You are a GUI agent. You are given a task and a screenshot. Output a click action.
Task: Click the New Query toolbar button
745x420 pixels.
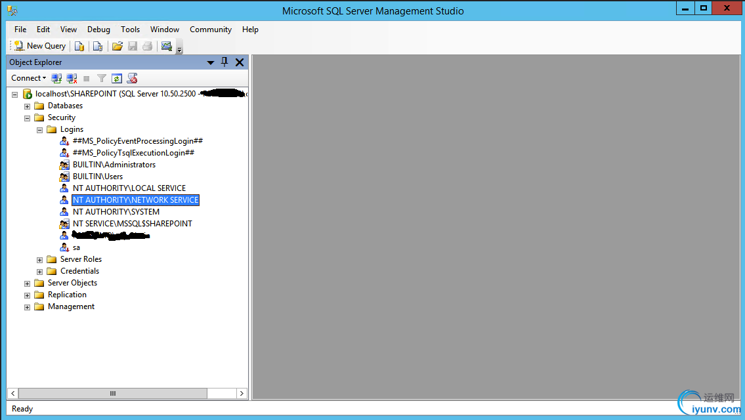[40, 46]
